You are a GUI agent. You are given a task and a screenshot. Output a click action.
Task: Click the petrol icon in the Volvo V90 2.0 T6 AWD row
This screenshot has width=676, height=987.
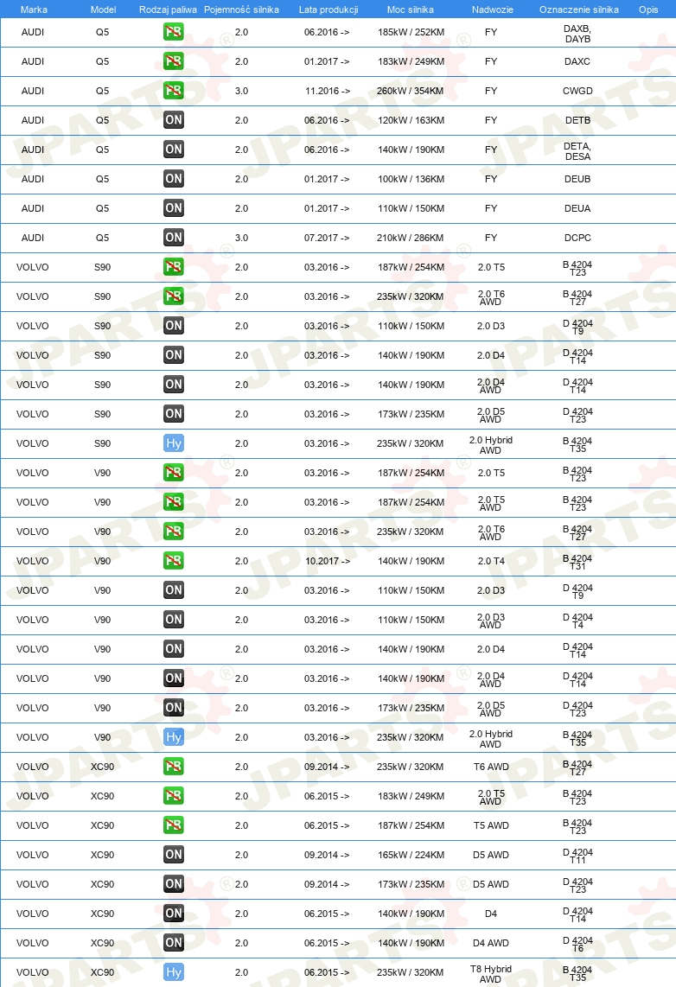(174, 532)
